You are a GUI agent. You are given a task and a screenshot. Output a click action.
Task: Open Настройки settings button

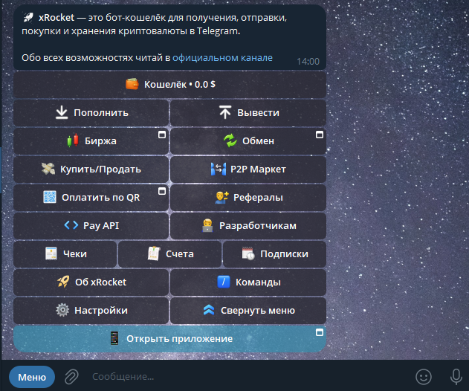(91, 311)
